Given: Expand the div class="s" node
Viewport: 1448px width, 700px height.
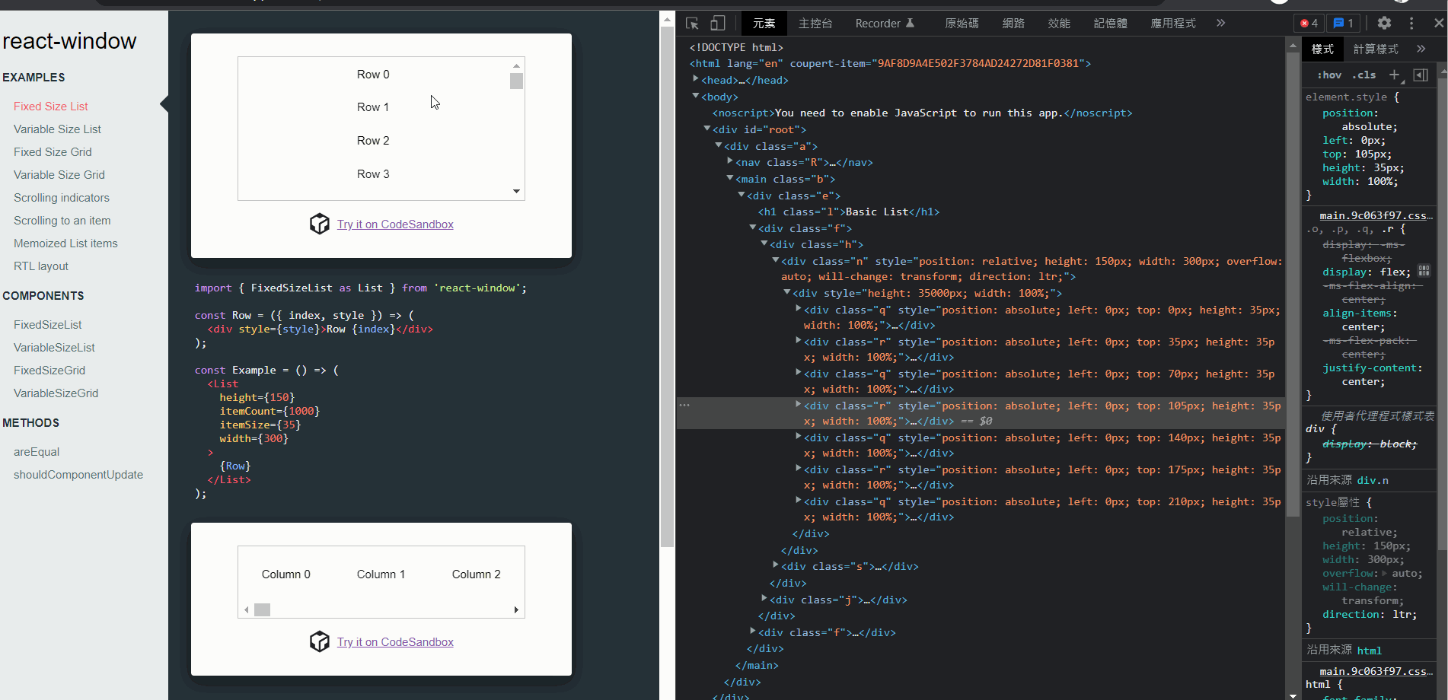Looking at the screenshot, I should click(776, 565).
